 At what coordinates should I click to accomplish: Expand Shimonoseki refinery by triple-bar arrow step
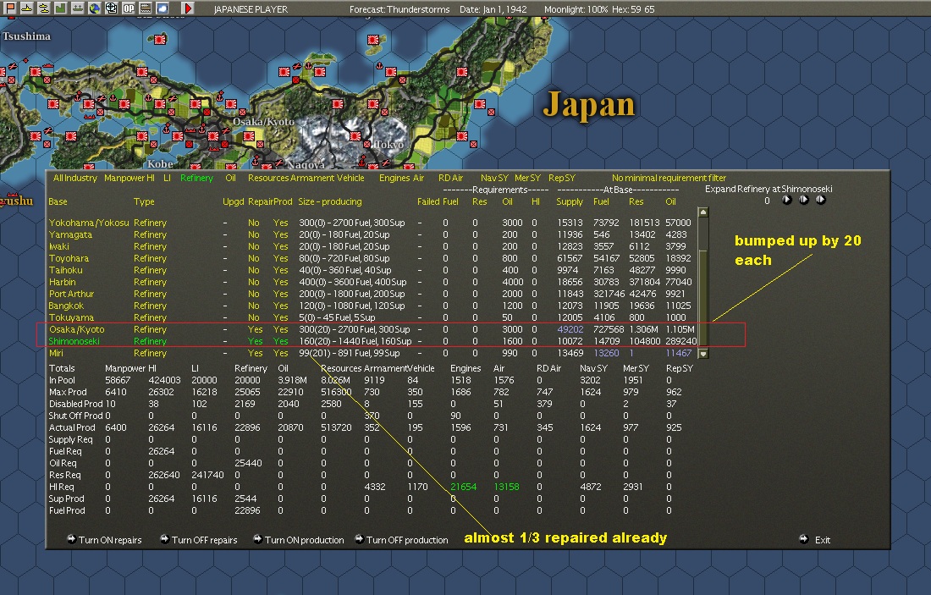pos(821,200)
